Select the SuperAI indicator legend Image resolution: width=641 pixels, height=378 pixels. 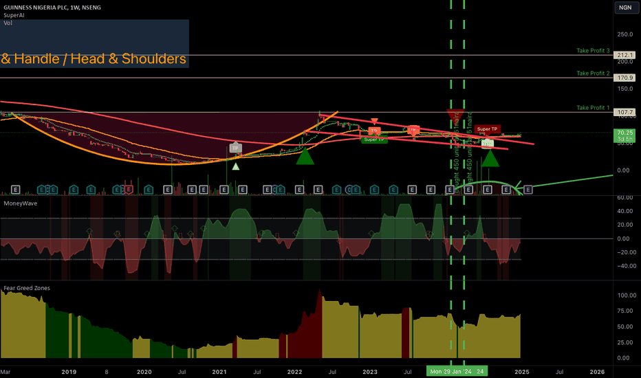point(14,15)
